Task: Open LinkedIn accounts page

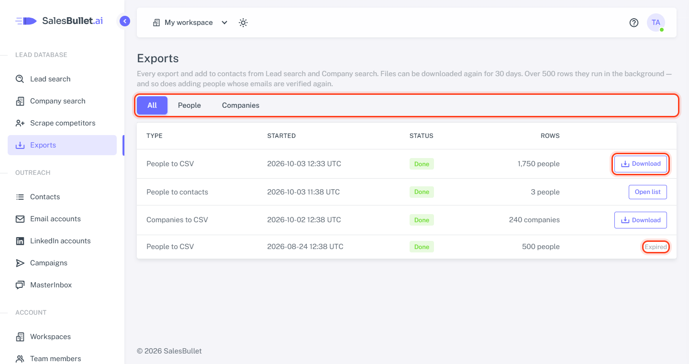Action: point(62,241)
